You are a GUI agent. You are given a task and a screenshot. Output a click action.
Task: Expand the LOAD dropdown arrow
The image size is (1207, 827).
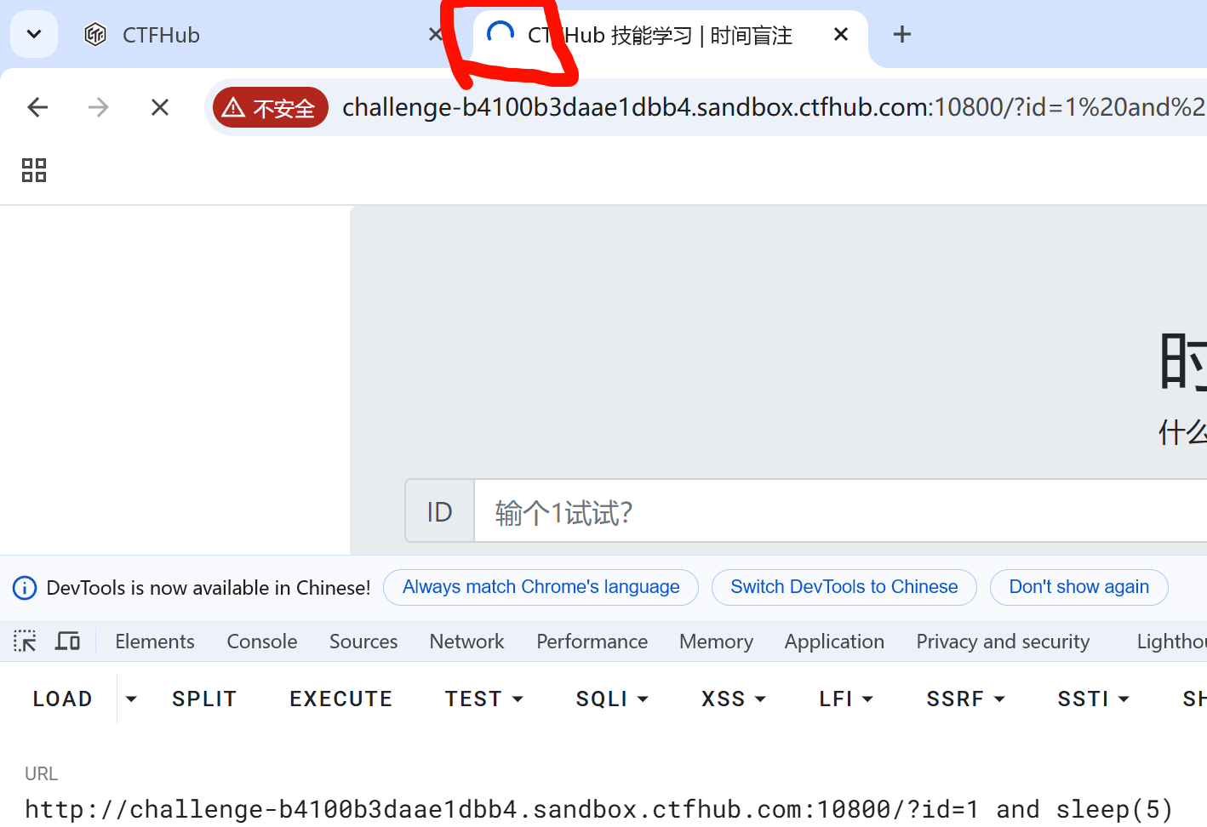click(131, 699)
